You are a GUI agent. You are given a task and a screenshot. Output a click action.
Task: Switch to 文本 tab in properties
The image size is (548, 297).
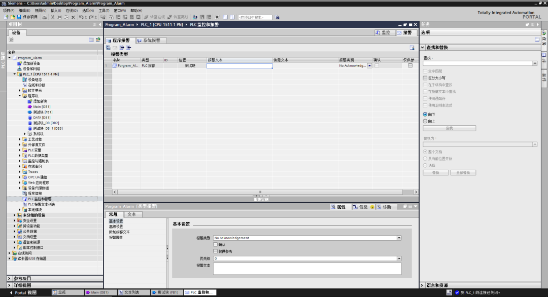coord(131,214)
